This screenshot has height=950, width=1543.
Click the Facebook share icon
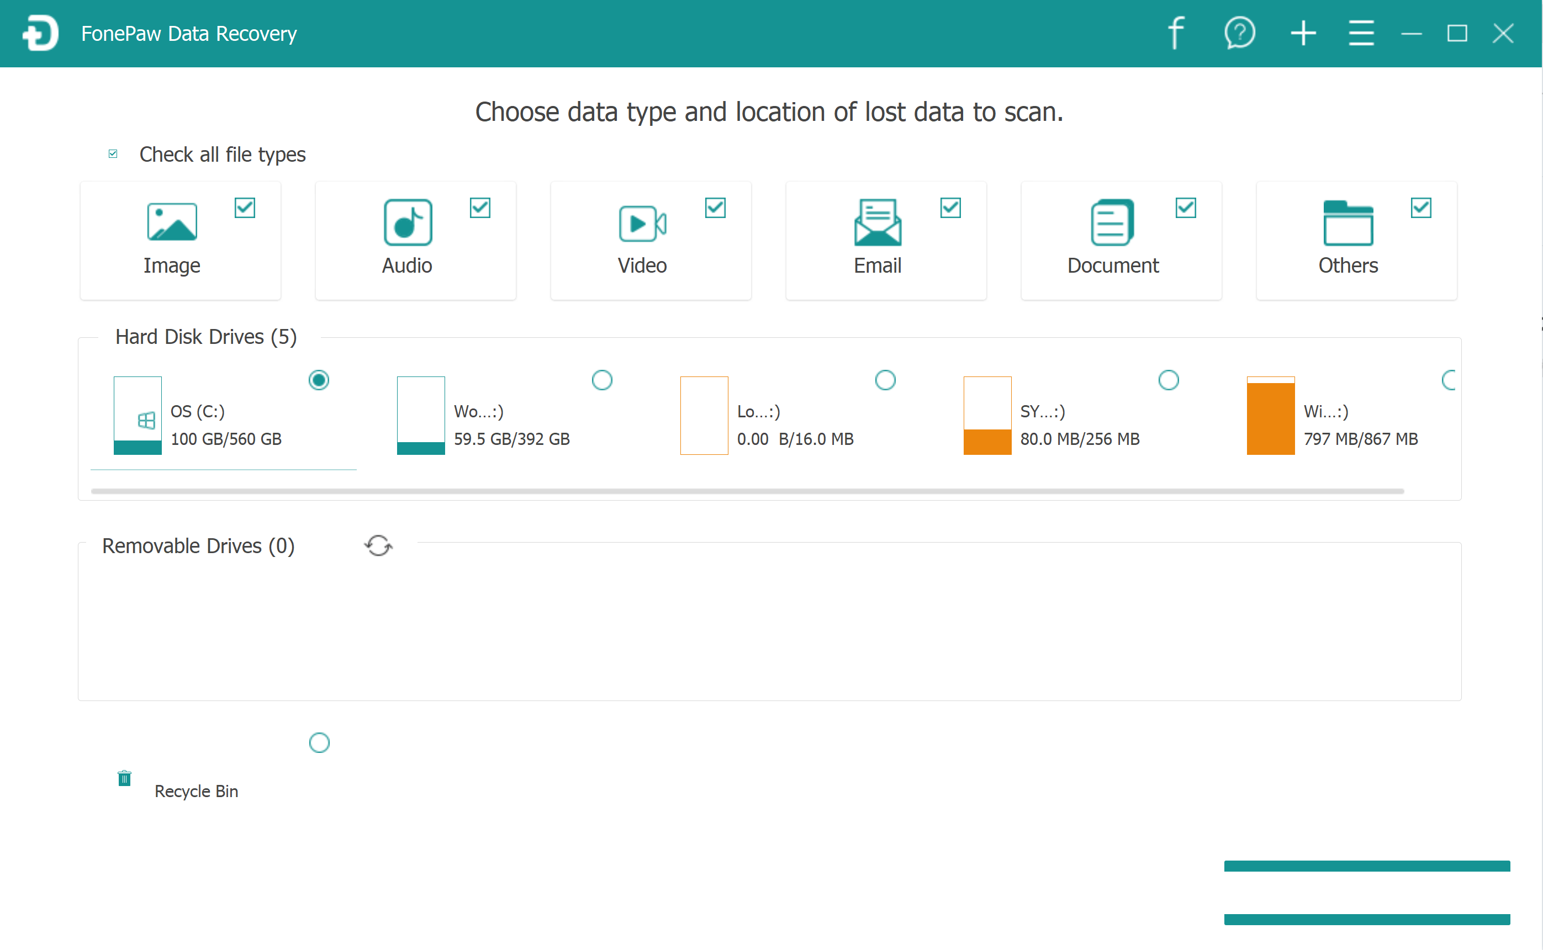click(1176, 33)
